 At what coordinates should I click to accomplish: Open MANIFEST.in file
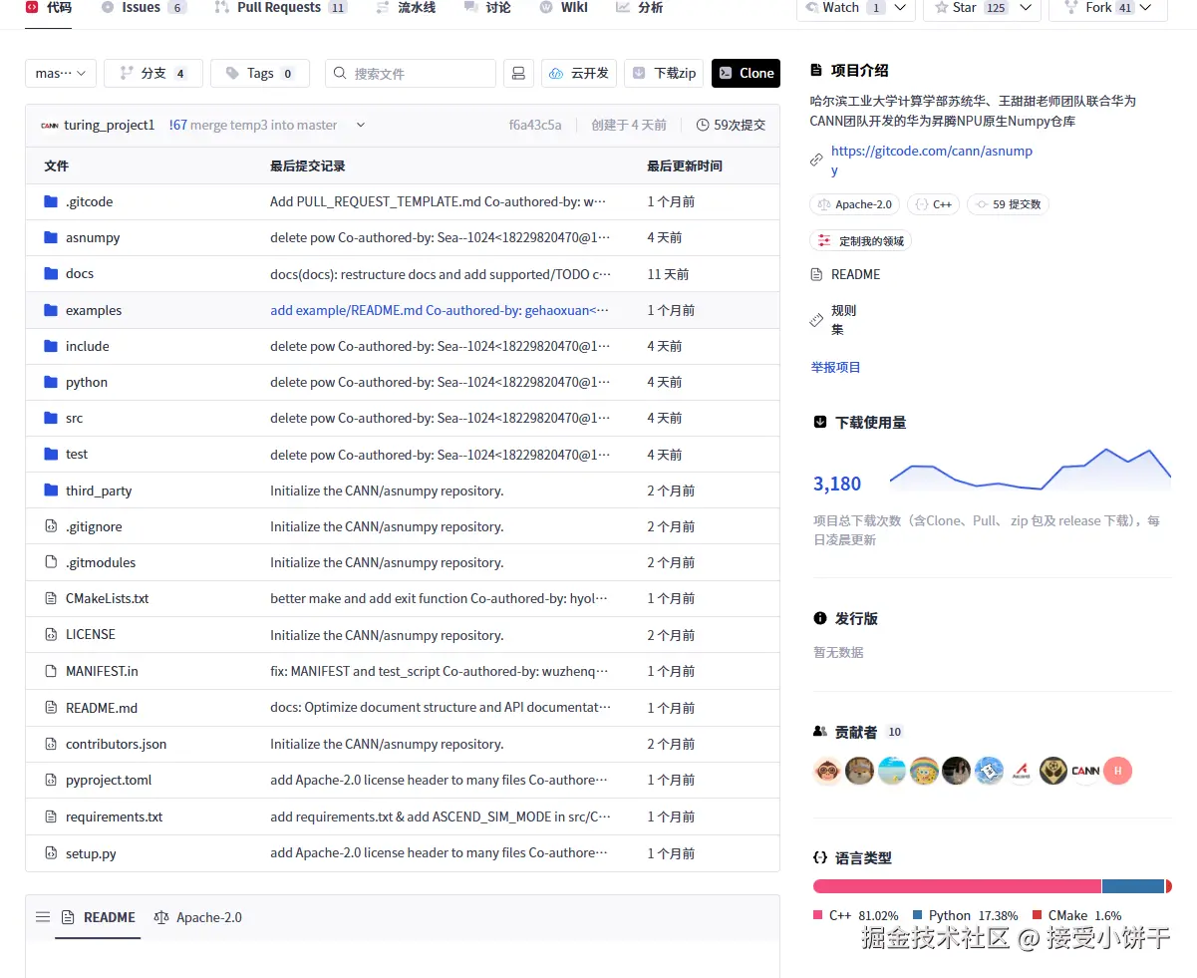(x=102, y=671)
